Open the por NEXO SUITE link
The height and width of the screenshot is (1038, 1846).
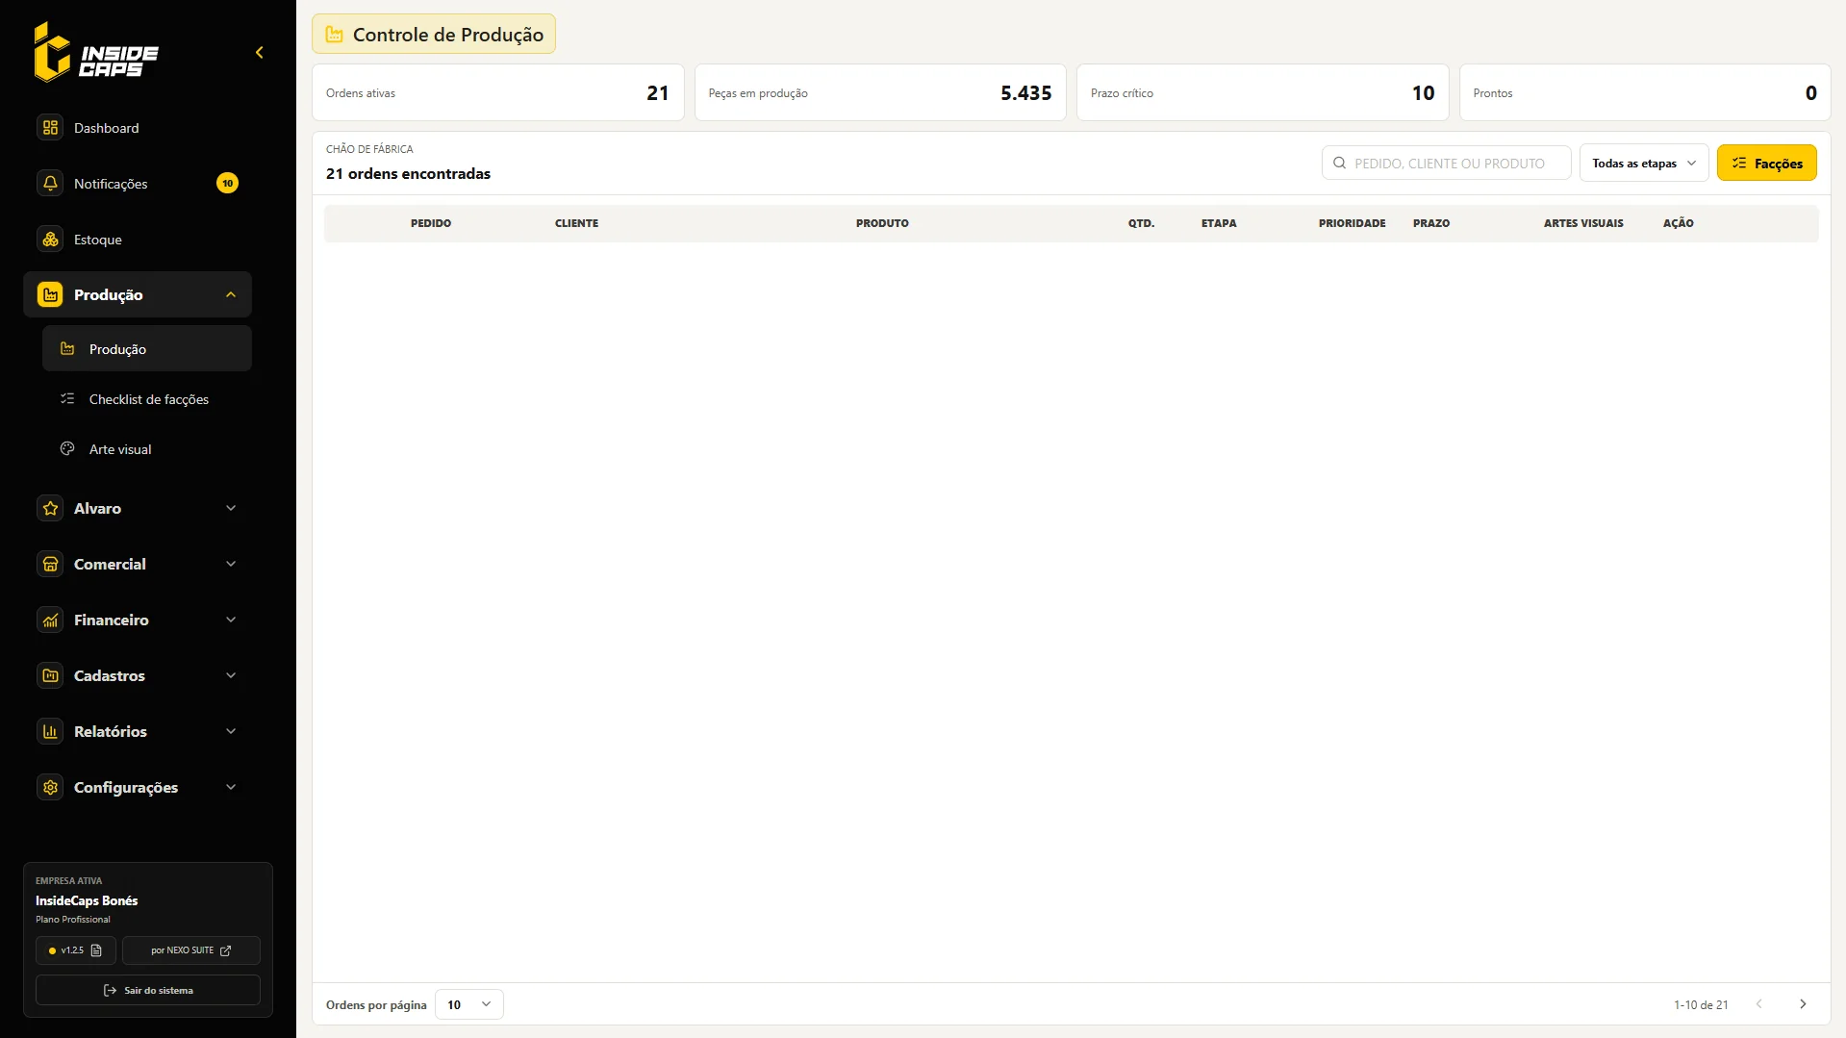190,950
